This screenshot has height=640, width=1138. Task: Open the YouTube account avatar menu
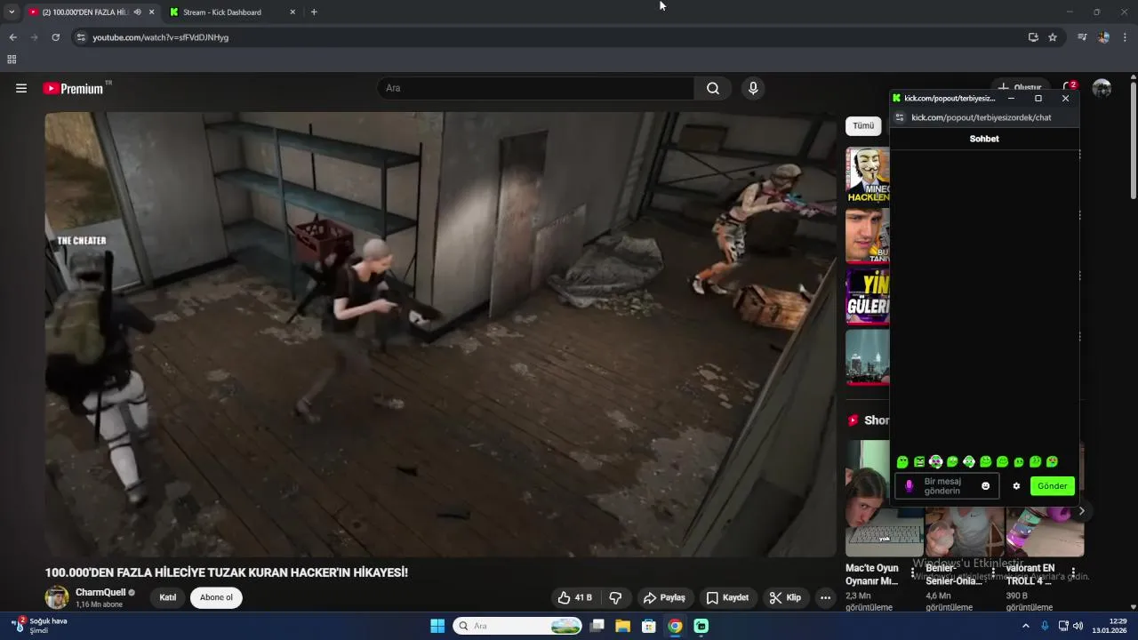[1102, 88]
